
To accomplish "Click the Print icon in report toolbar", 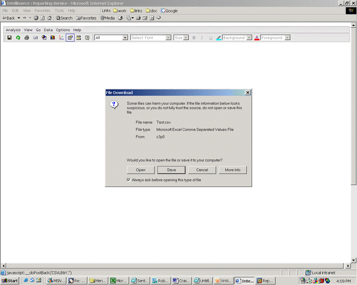I will (x=27, y=37).
